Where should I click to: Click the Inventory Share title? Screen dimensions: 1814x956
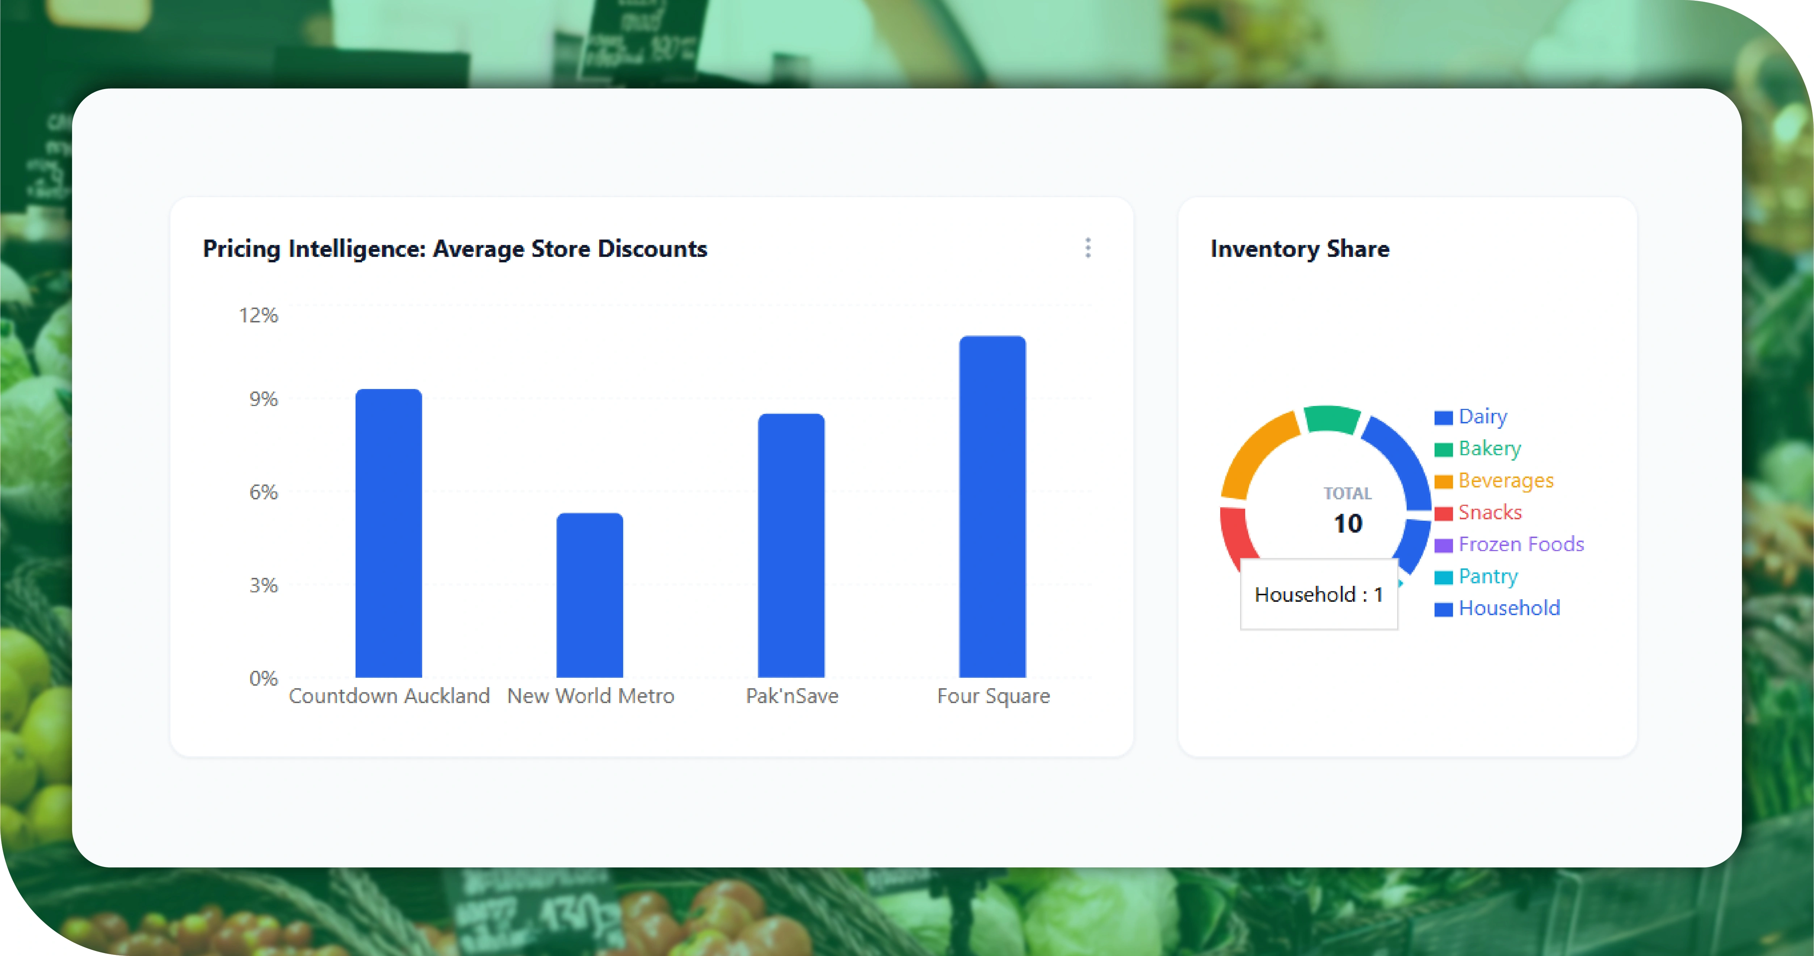pyautogui.click(x=1299, y=249)
